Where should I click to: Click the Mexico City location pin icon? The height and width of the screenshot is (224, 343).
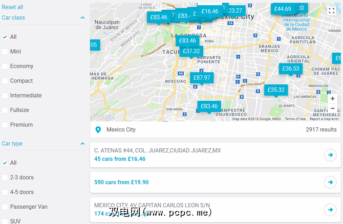(98, 129)
